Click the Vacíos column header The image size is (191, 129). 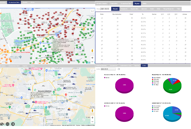pos(154,14)
